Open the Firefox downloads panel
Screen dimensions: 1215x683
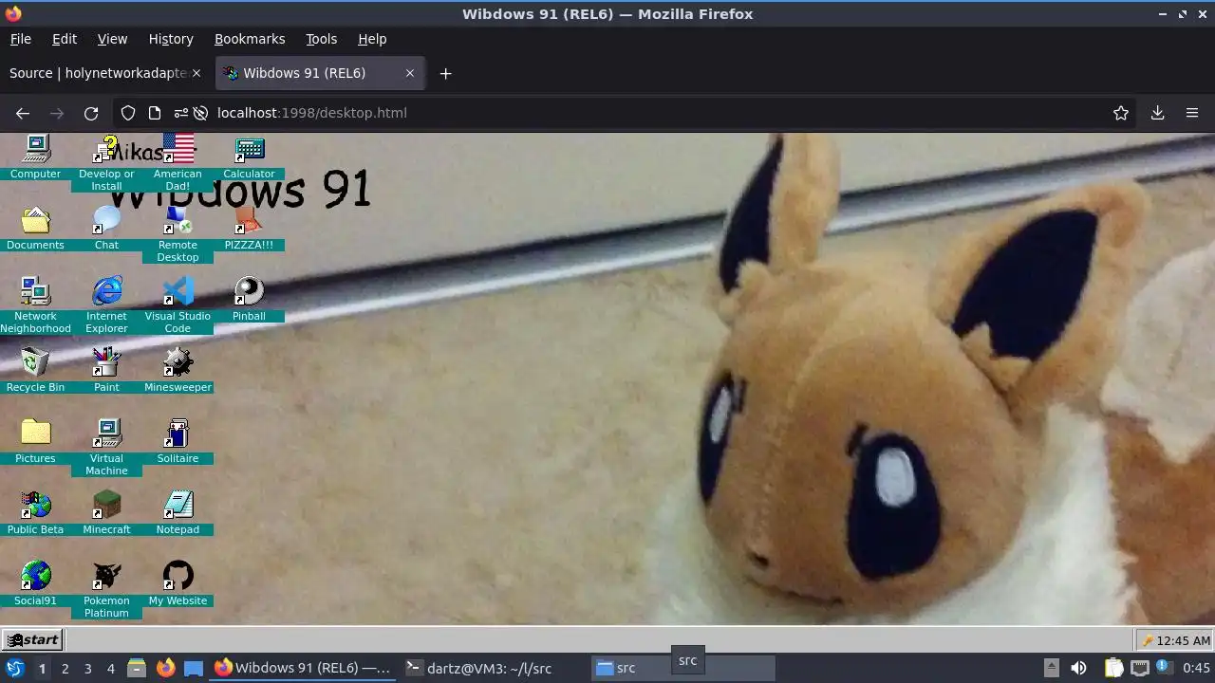[x=1157, y=113]
